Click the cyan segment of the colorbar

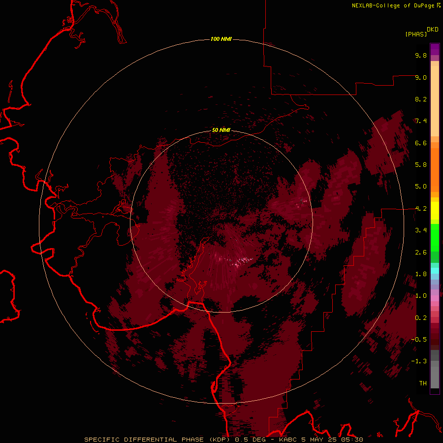click(435, 271)
